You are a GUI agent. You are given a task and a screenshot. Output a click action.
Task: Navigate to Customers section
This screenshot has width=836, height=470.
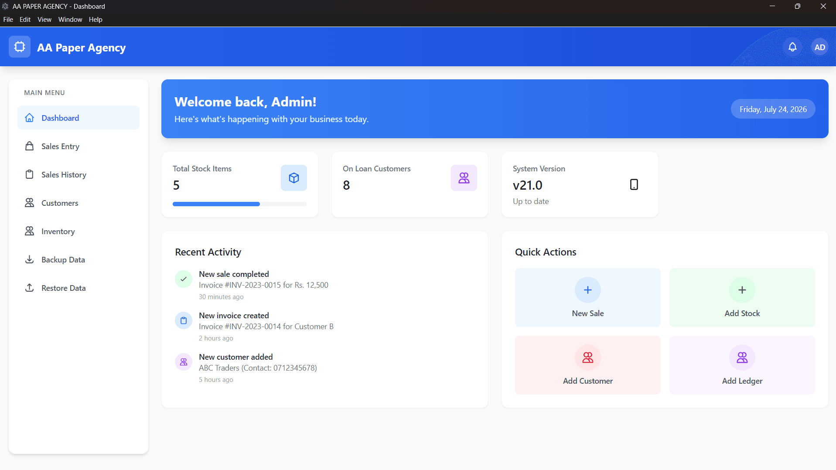78,203
